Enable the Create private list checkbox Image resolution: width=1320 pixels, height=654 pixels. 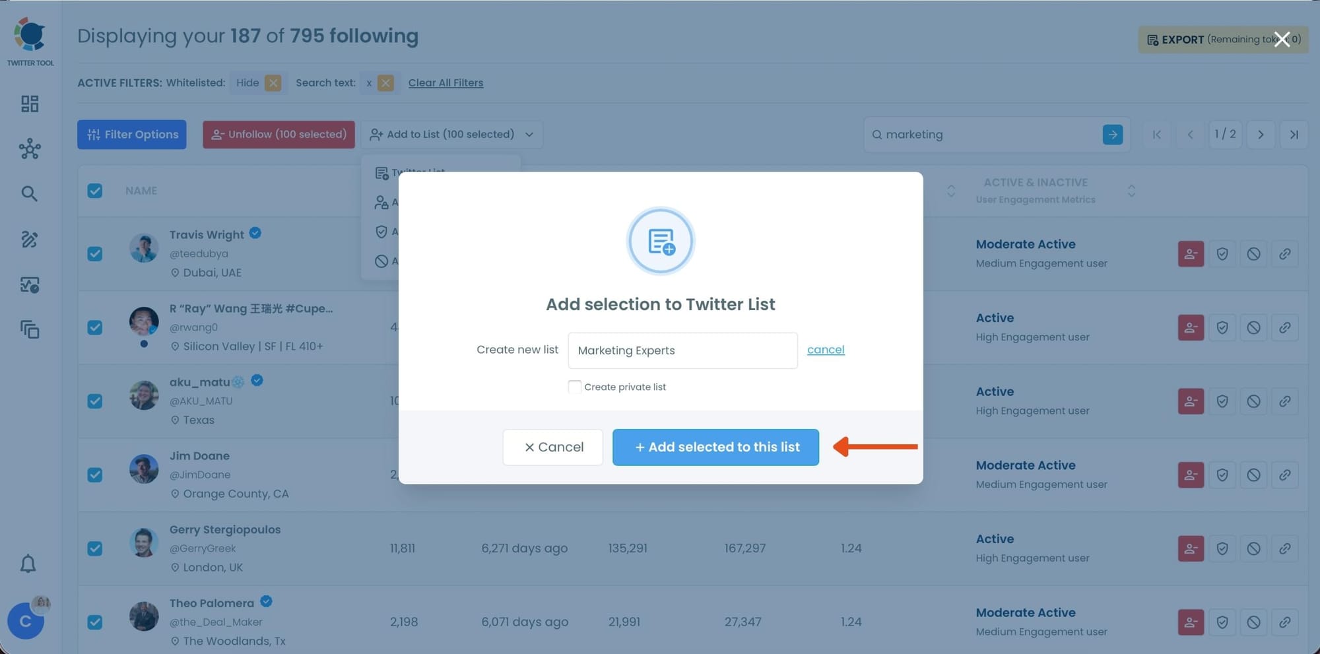click(574, 387)
